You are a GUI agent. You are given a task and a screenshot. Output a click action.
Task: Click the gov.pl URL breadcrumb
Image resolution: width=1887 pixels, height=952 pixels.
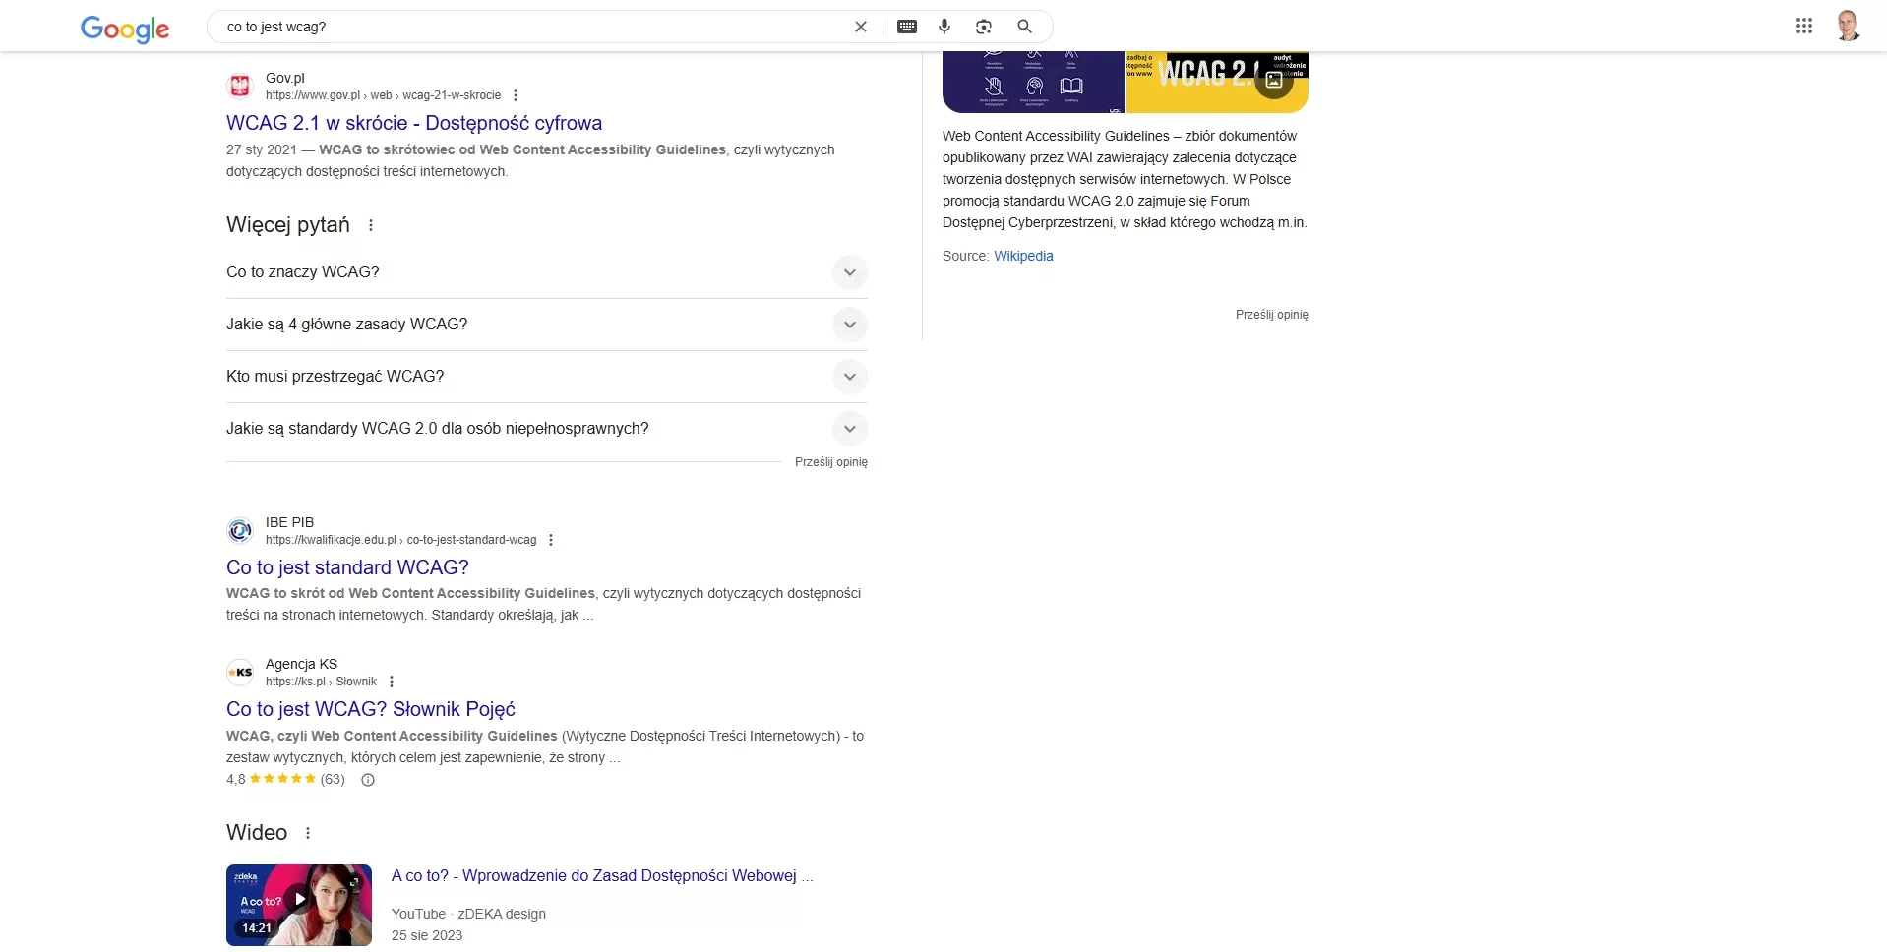coord(383,95)
